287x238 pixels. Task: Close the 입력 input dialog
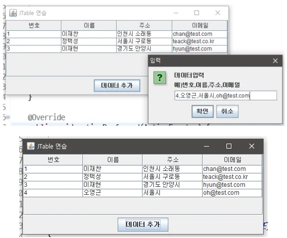coord(275,61)
